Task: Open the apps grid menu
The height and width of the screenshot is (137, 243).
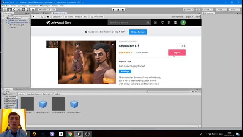Action: 175,22
